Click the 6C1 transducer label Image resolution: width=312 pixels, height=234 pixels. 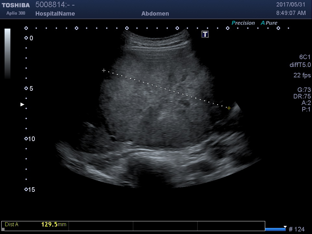coord(305,57)
